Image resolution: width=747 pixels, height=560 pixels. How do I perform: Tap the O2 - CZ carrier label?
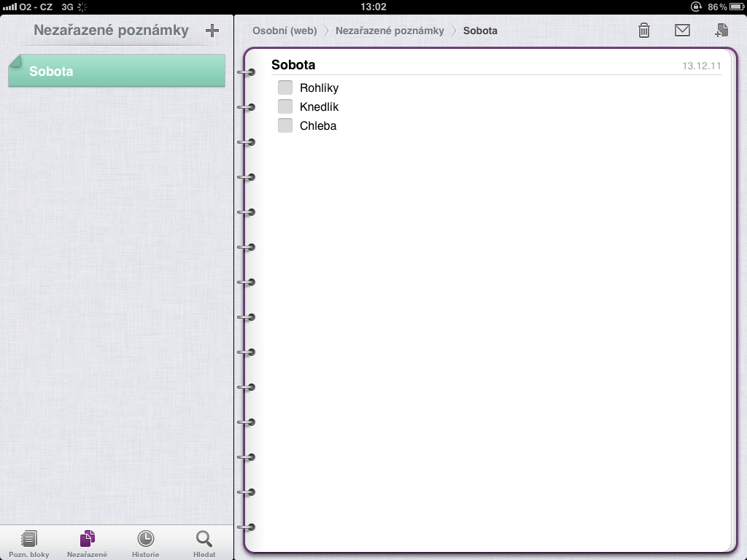click(36, 7)
